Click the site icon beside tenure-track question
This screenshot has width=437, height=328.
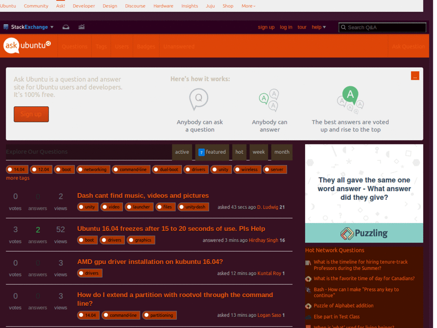point(308,263)
